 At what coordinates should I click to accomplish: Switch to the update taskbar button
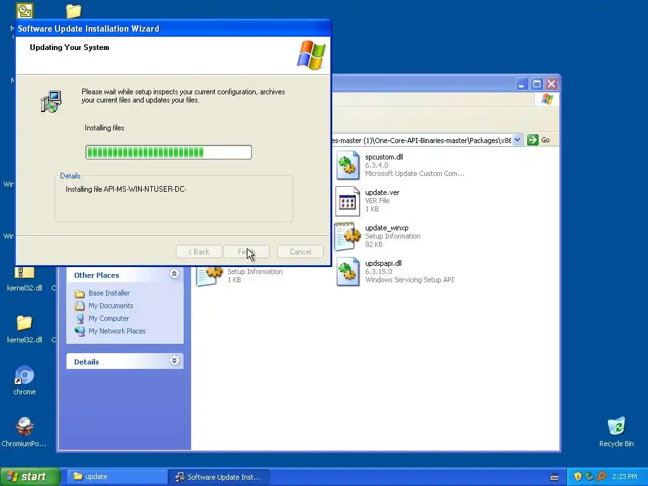(x=117, y=477)
